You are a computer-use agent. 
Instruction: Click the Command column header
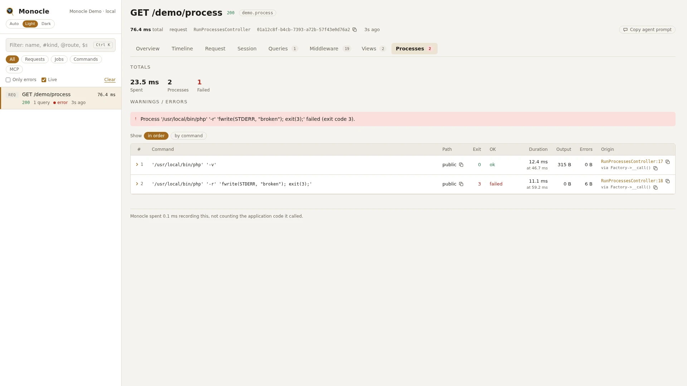pos(163,149)
